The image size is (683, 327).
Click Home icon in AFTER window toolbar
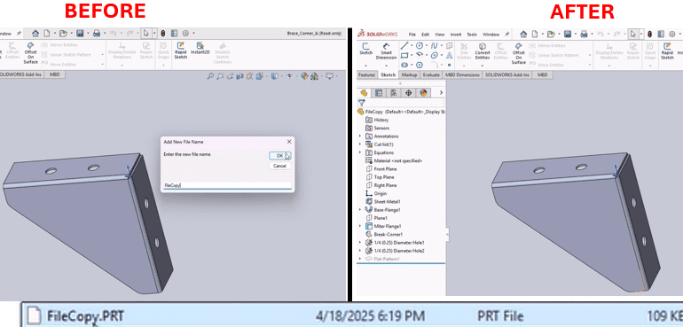(523, 34)
